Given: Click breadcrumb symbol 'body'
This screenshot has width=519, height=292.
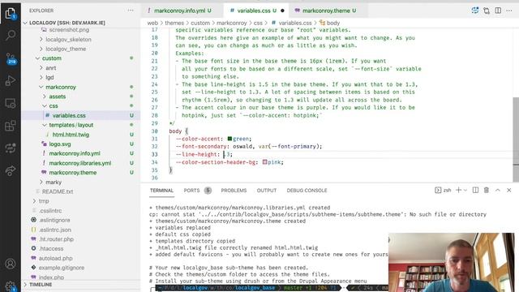Looking at the screenshot, I should 333,23.
